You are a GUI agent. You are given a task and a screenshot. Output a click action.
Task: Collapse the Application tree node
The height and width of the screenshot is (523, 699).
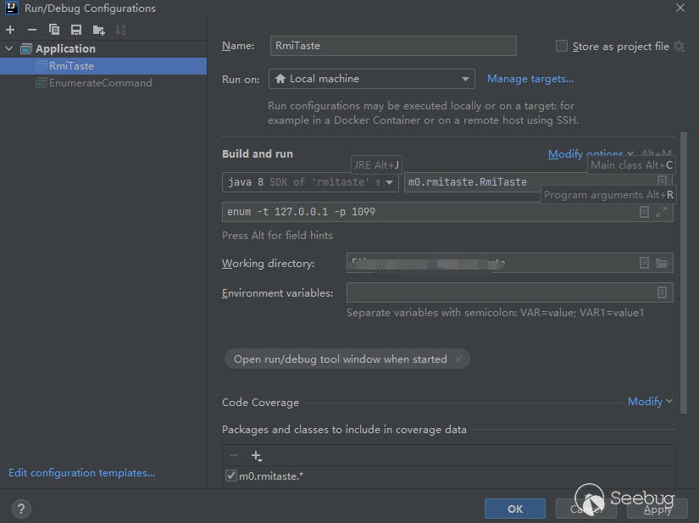pos(10,49)
